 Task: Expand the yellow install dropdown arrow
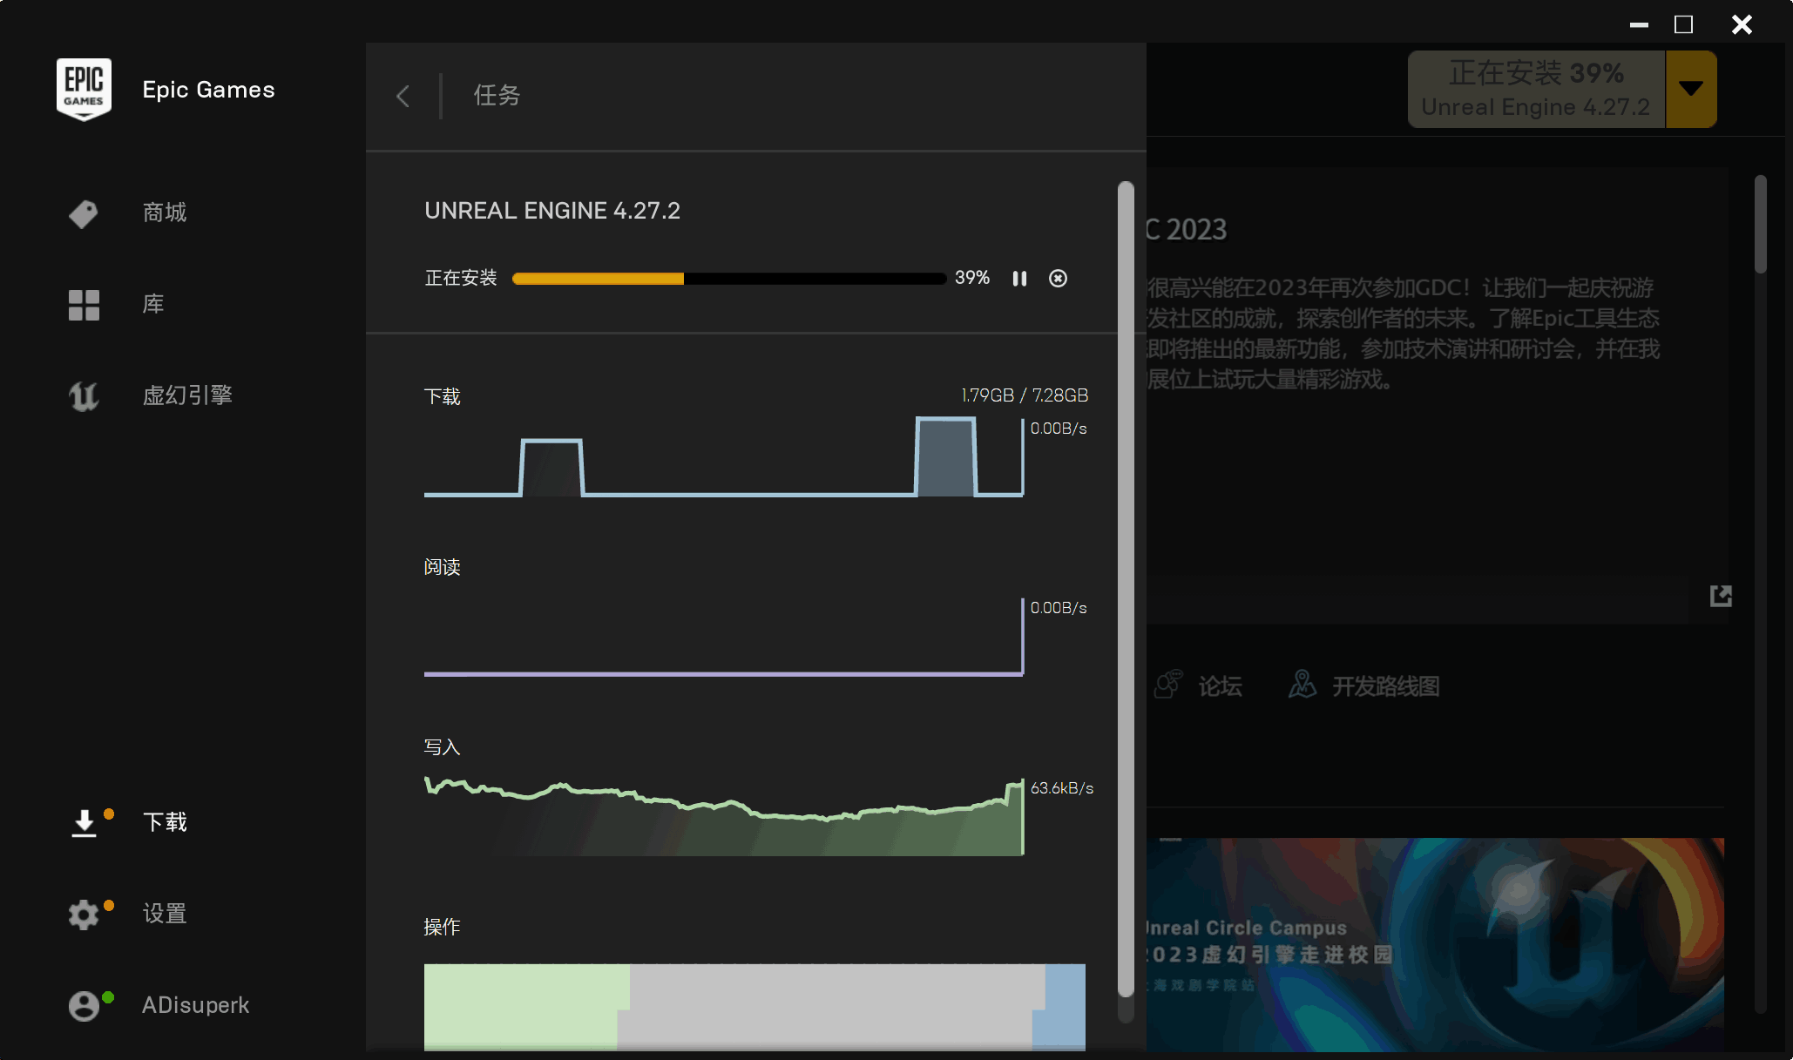tap(1691, 89)
